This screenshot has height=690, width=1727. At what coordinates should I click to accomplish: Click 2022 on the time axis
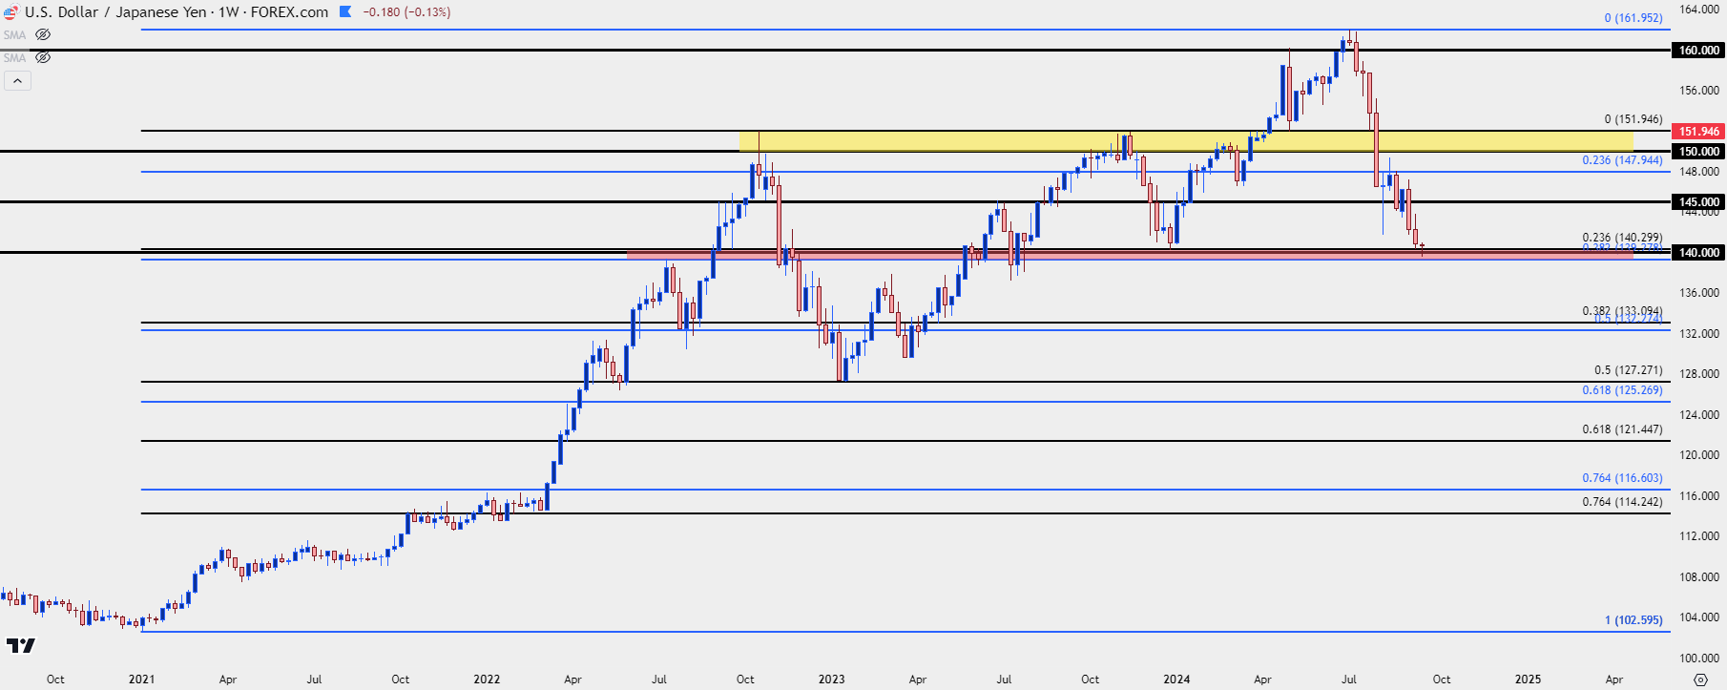[487, 680]
